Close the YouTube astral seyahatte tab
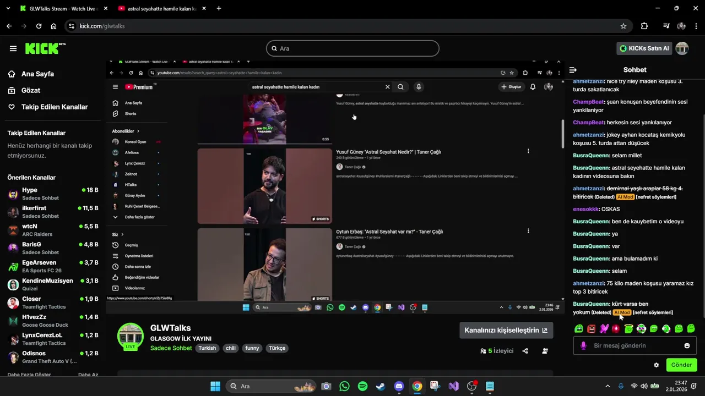 point(203,8)
